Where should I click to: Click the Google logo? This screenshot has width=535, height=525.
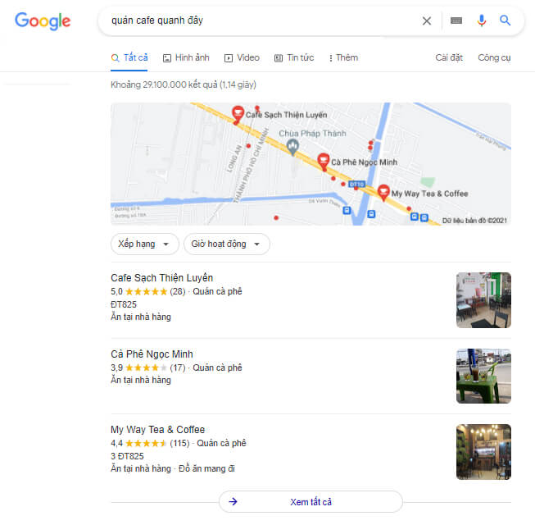[43, 21]
